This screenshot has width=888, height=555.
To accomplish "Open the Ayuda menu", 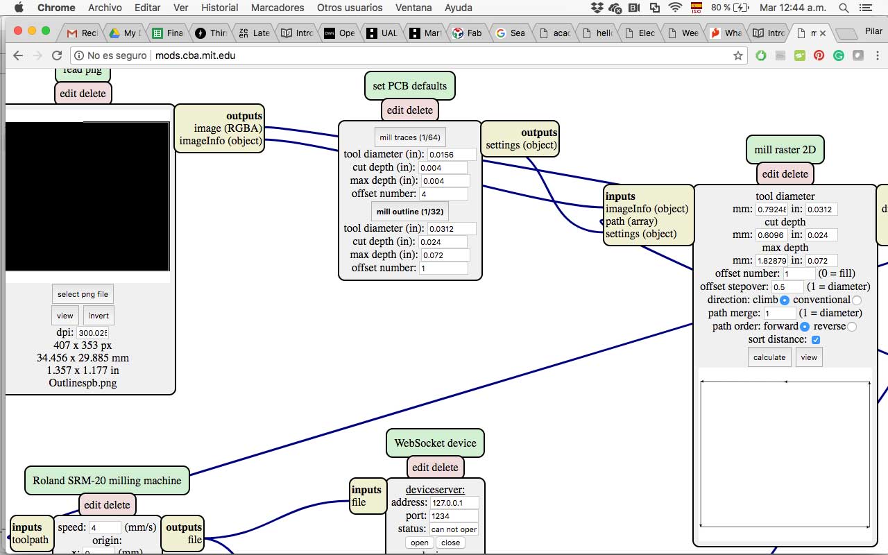I will click(x=459, y=8).
